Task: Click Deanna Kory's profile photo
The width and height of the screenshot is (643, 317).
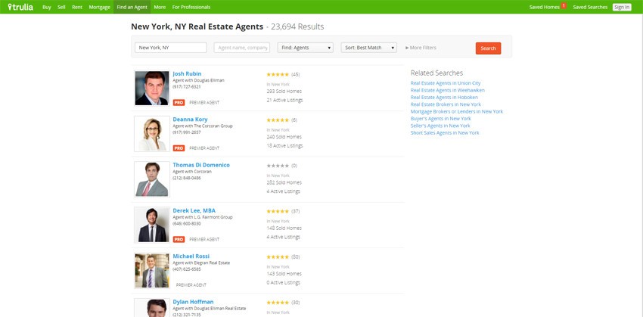Action: pyautogui.click(x=152, y=134)
